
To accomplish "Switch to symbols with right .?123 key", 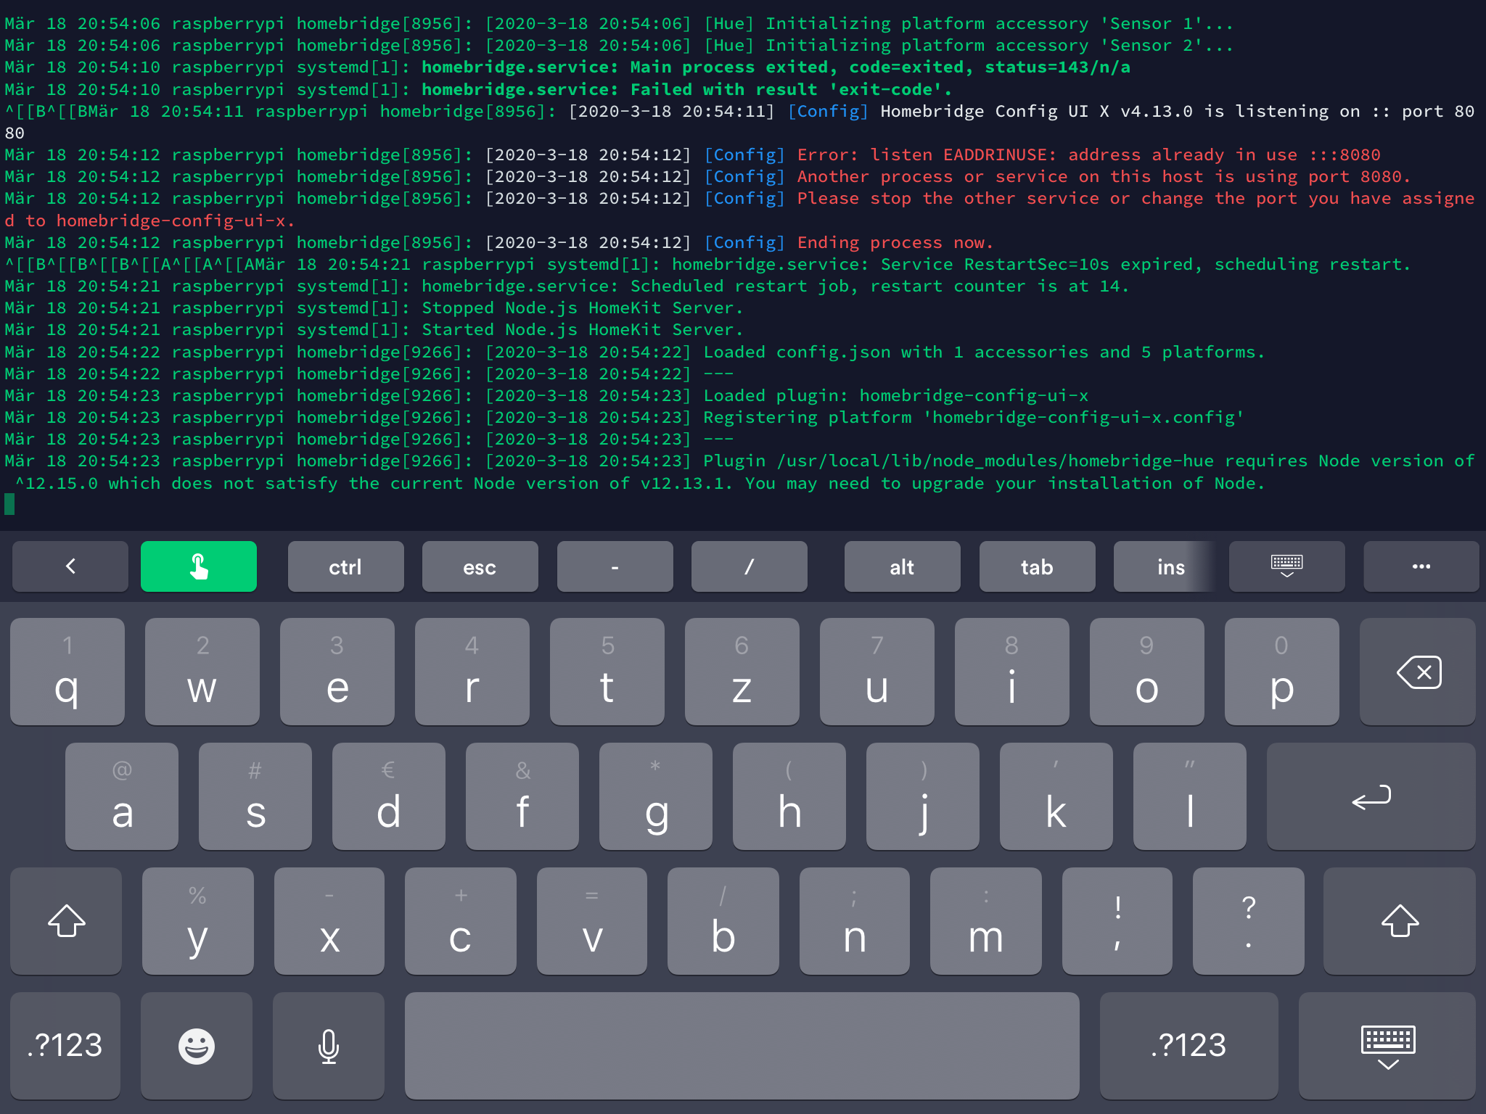I will coord(1189,1045).
